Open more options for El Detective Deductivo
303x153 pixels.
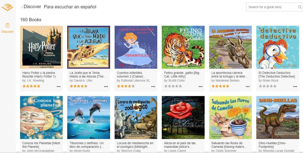[x=295, y=87]
